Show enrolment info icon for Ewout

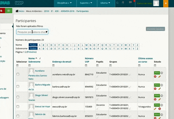coord(162,105)
